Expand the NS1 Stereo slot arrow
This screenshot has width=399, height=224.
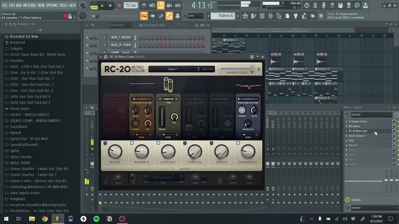[x=346, y=126]
